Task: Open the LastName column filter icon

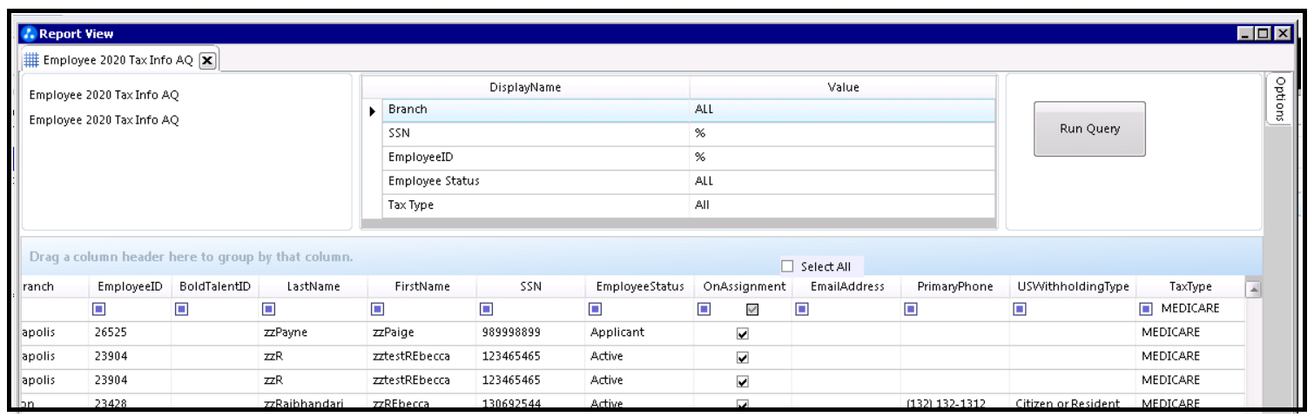Action: [268, 308]
